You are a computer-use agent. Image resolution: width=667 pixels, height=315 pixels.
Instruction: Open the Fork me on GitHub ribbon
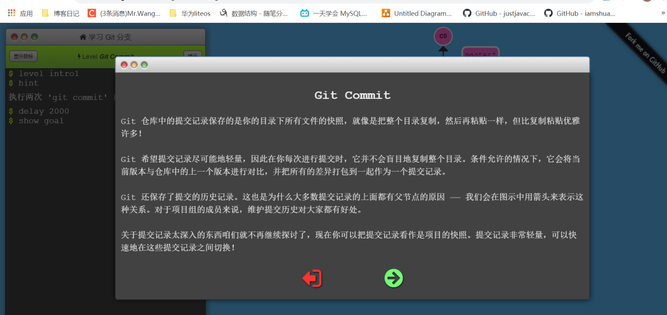644,54
